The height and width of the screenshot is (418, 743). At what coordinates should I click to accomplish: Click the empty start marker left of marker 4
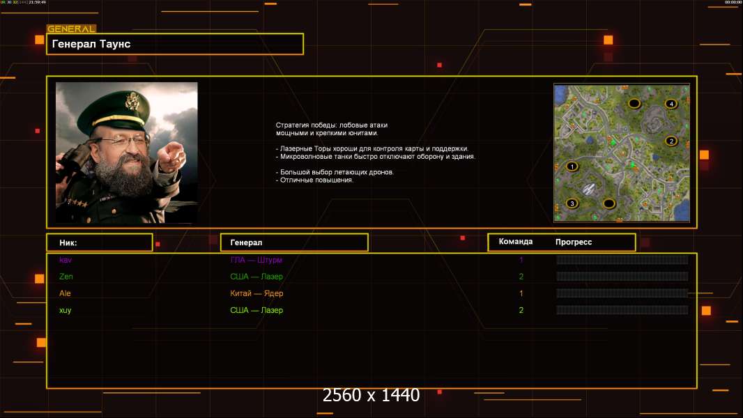pos(634,104)
